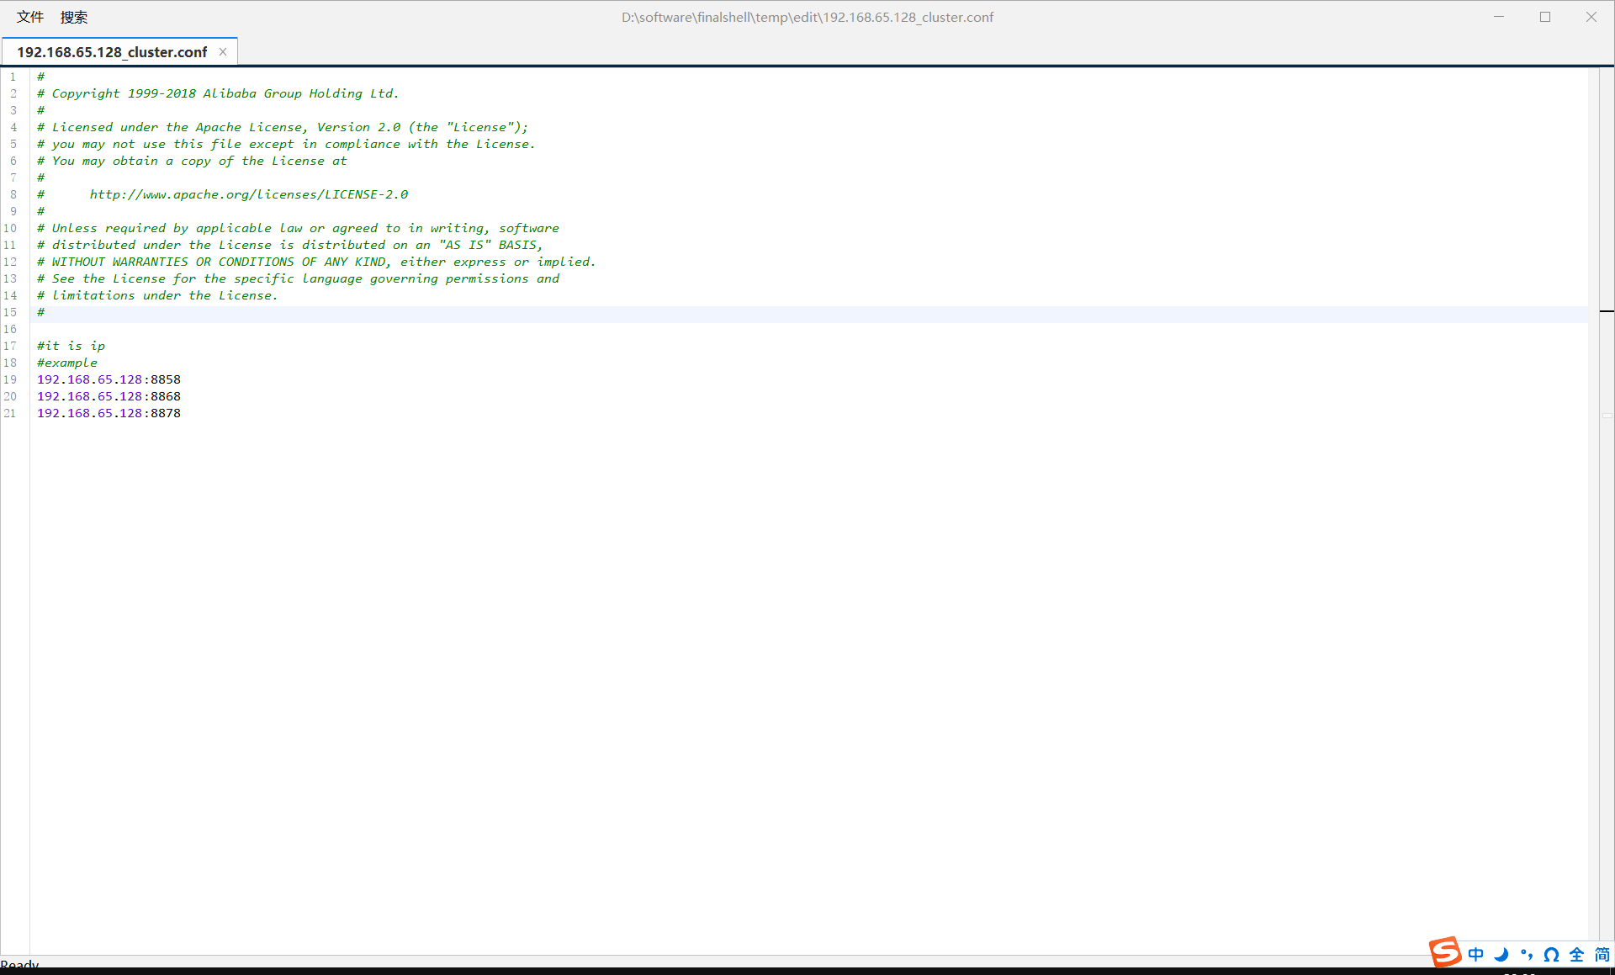The image size is (1615, 975).
Task: Close the 192.168.65.128_cluster.conf tab
Action: tap(223, 51)
